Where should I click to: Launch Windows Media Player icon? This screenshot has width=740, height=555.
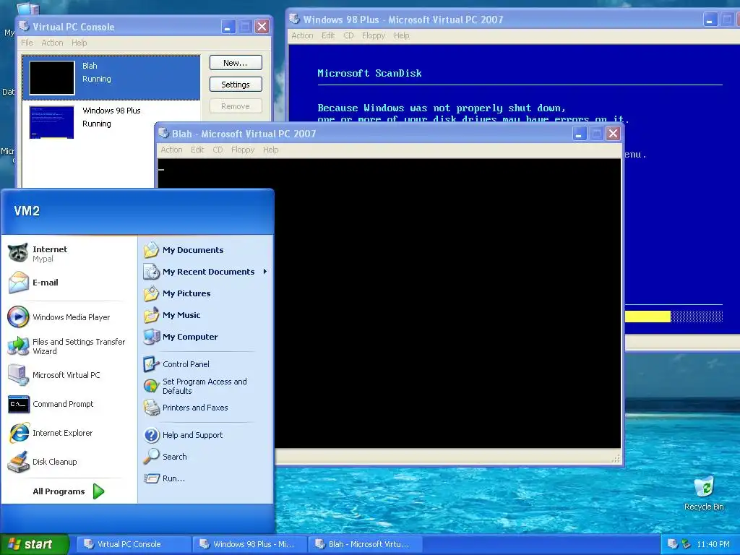coord(18,317)
